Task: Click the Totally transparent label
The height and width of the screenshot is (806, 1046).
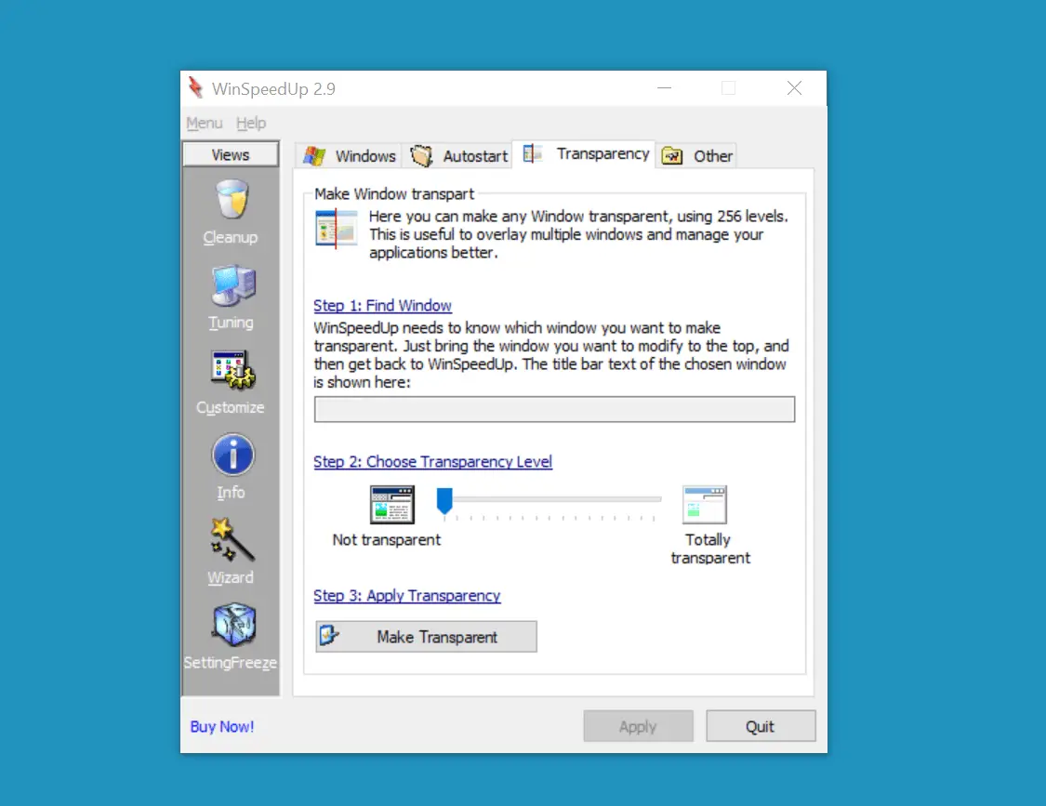Action: pos(709,548)
